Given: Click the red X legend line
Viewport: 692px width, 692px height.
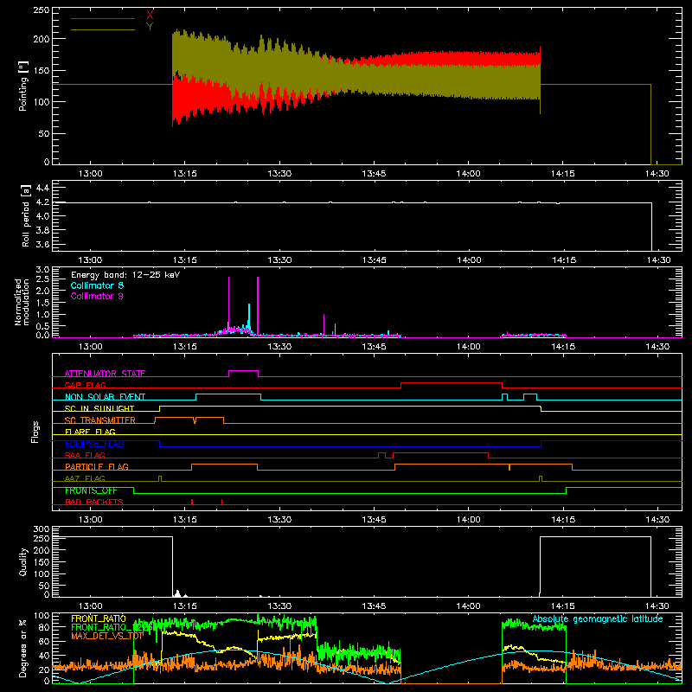Looking at the screenshot, I should 103,18.
